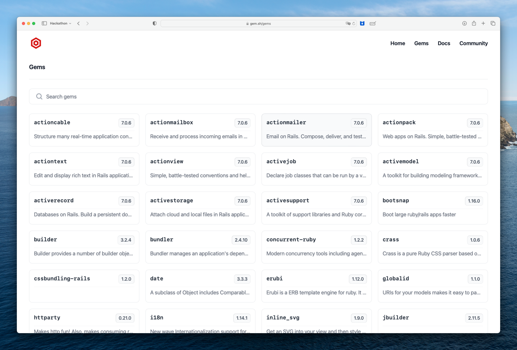Open the Bitwarden extension icon
The width and height of the screenshot is (517, 350).
pyautogui.click(x=362, y=23)
